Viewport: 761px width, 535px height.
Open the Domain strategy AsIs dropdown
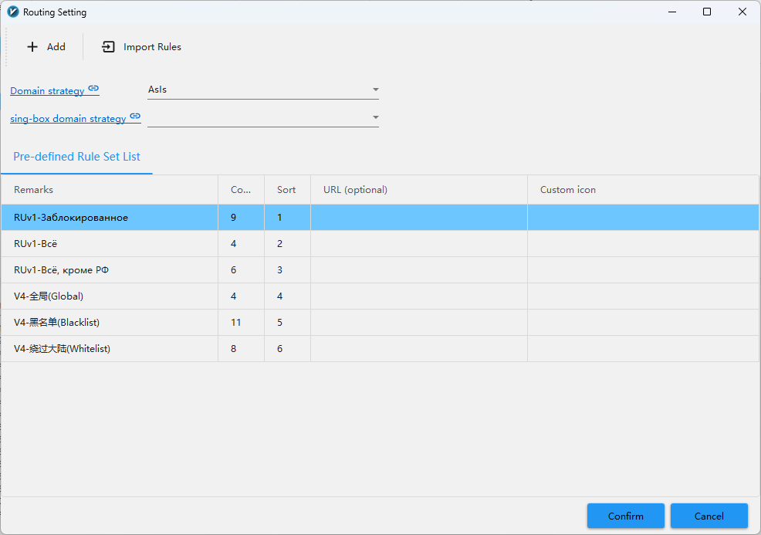pos(262,90)
